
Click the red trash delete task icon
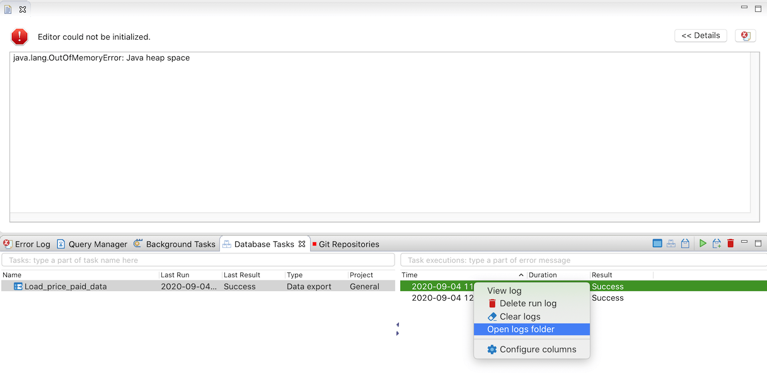click(x=730, y=243)
